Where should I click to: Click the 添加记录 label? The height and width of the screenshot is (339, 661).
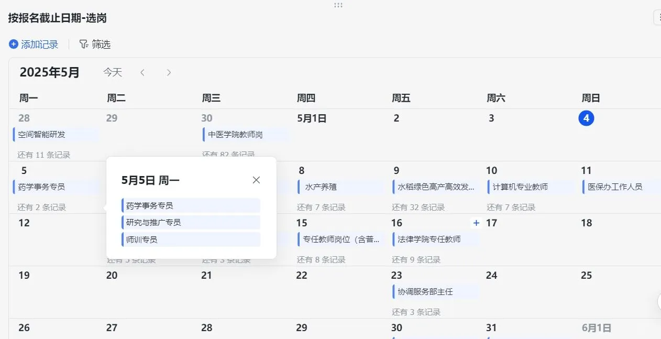coord(40,45)
